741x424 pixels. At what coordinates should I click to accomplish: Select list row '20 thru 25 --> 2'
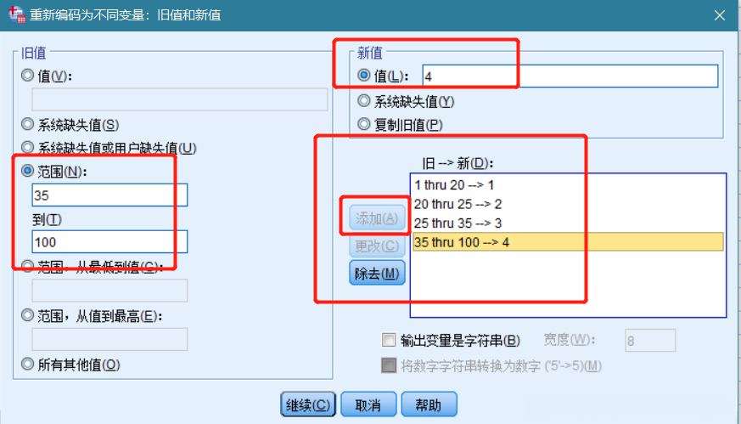[568, 204]
